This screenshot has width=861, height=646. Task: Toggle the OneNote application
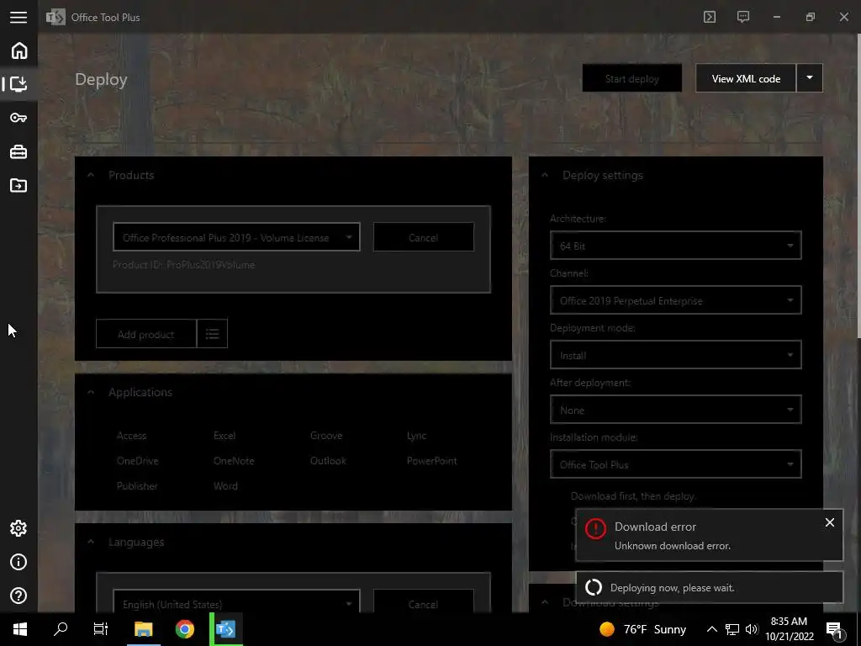coord(234,461)
